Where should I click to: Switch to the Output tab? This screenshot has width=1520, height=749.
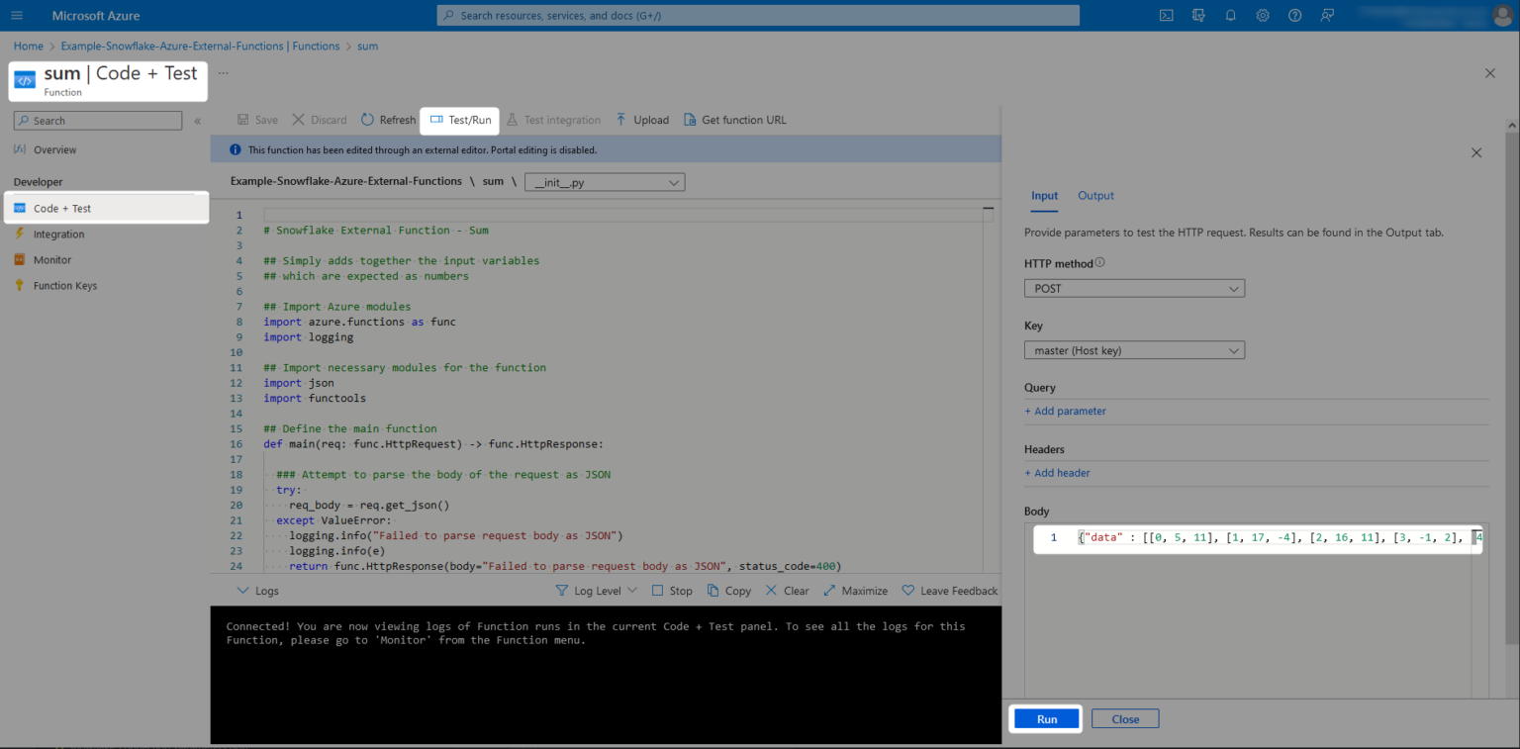tap(1095, 196)
